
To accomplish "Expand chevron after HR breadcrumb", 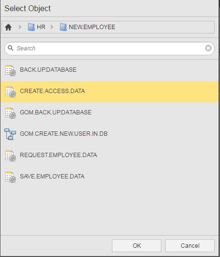I will pos(52,27).
